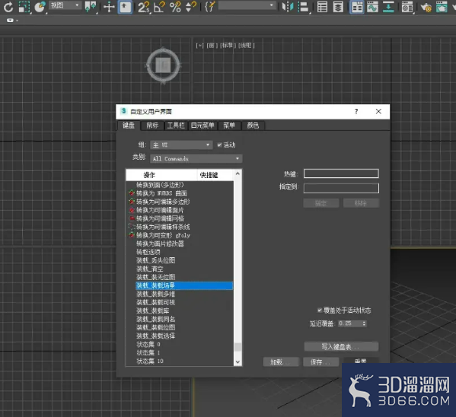This screenshot has width=456, height=417.
Task: Click the 指定 assign button
Action: tap(321, 203)
